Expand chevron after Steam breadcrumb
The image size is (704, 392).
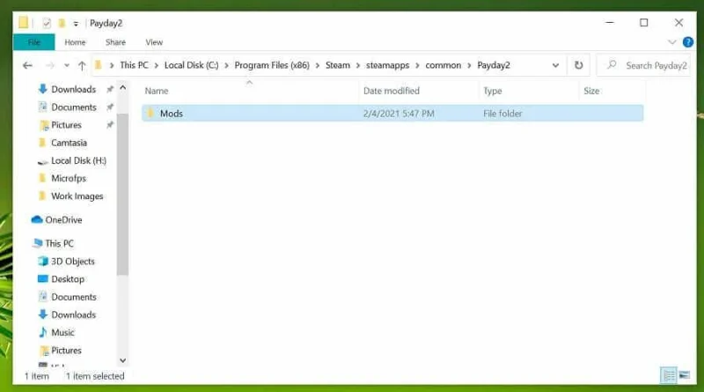tap(358, 66)
